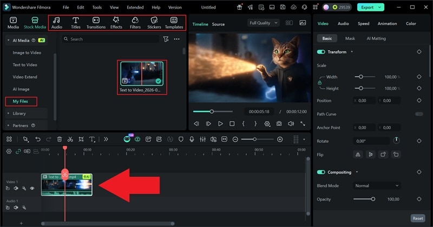Select the Crop tool in timeline toolbar
Viewport: 433px width, 227px height.
click(81, 139)
